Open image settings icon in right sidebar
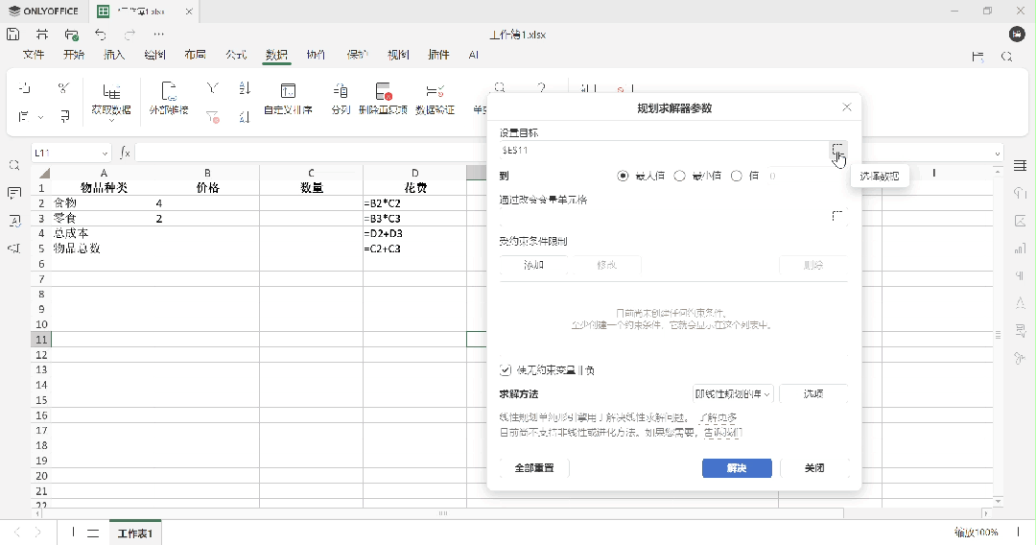Image resolution: width=1036 pixels, height=545 pixels. [1020, 221]
